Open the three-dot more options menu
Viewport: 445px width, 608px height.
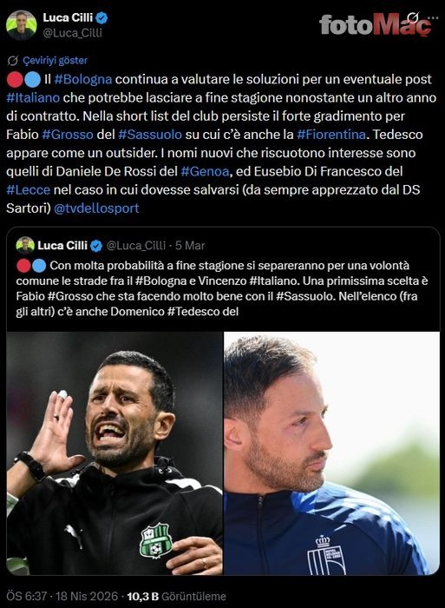pyautogui.click(x=433, y=18)
